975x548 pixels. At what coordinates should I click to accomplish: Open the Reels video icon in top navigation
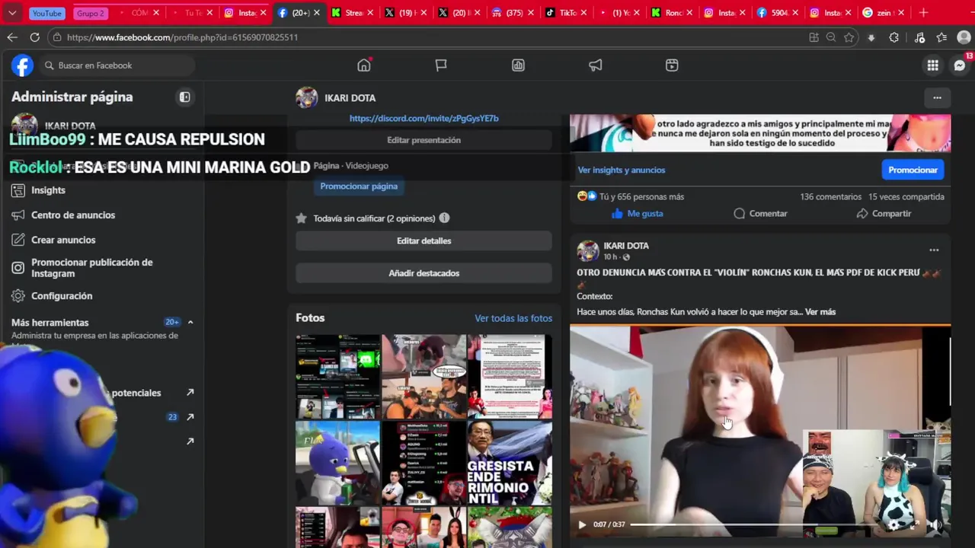click(x=672, y=65)
